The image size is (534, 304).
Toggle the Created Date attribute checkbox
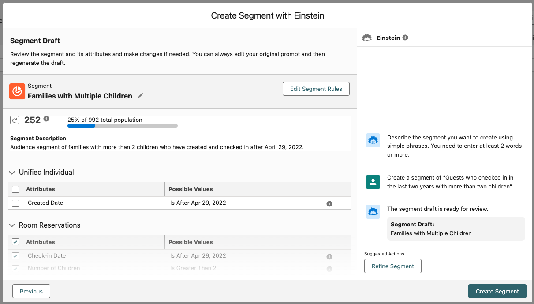15,203
